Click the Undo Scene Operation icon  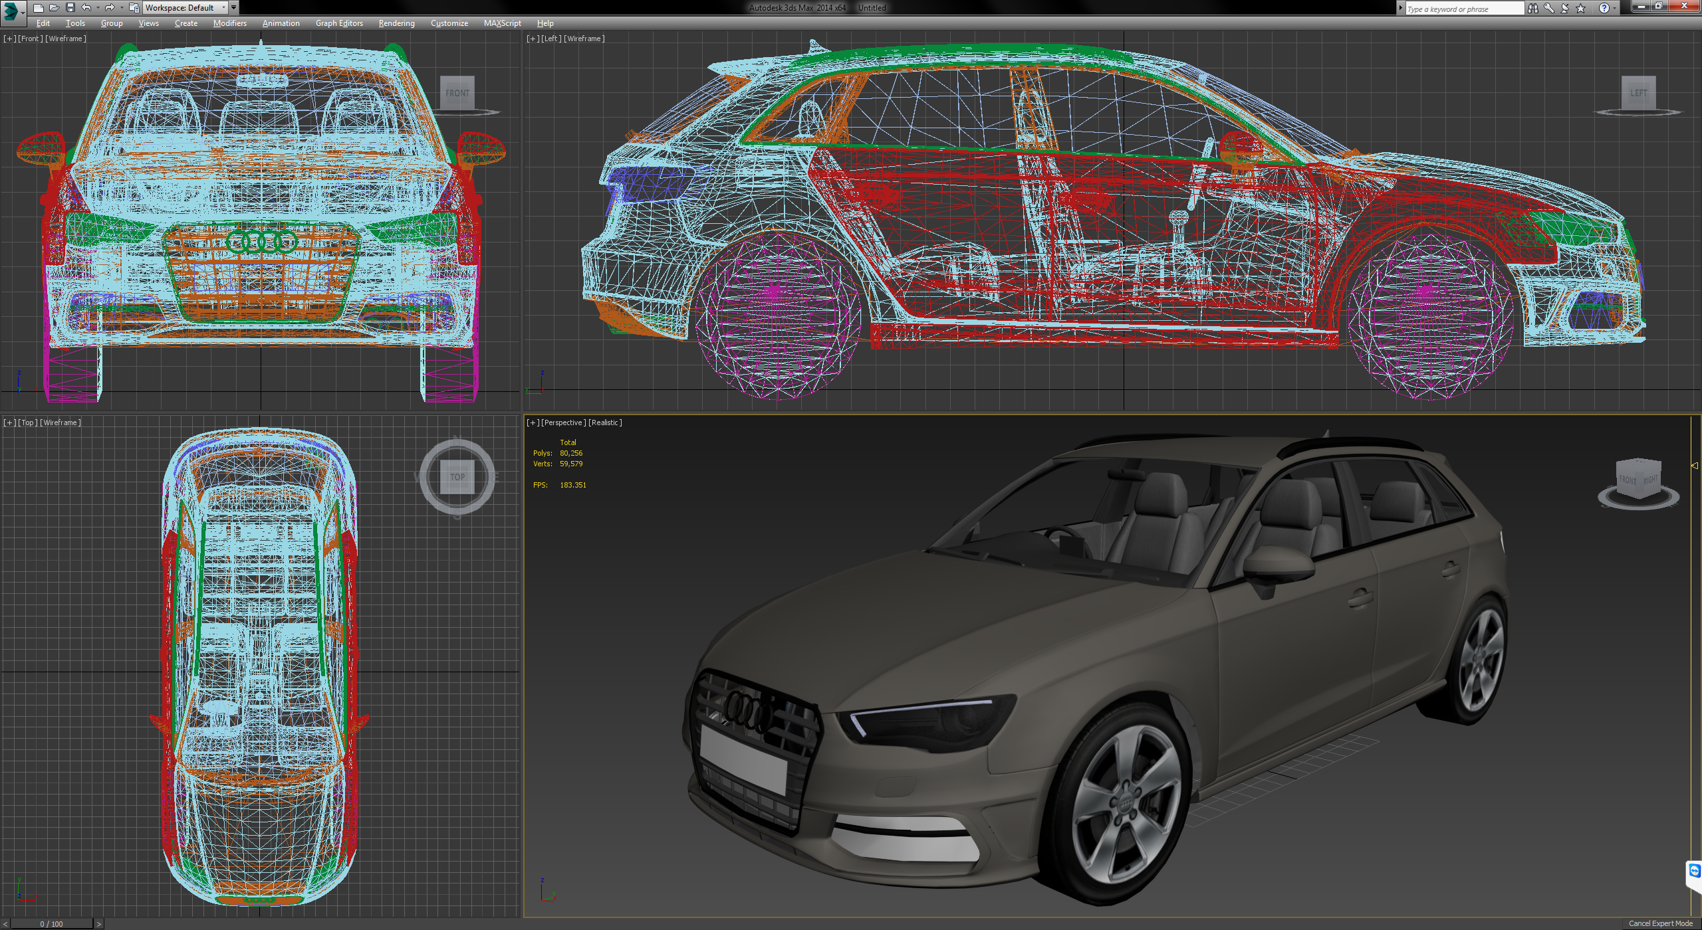(86, 8)
